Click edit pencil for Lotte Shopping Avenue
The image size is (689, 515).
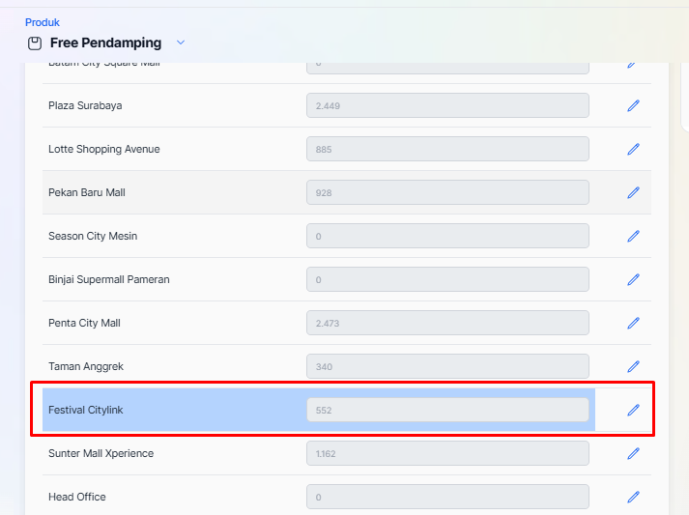(x=633, y=149)
